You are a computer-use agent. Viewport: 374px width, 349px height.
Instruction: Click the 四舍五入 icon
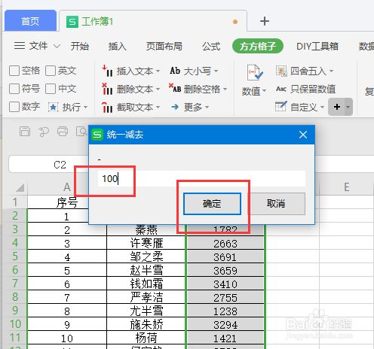pos(281,71)
